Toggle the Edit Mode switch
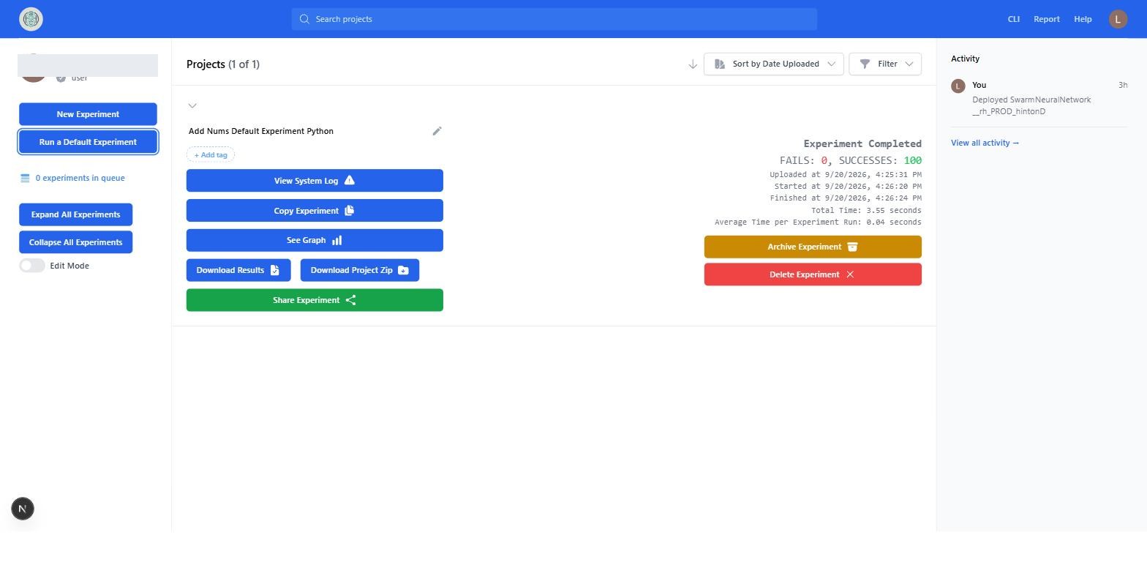This screenshot has height=565, width=1147. pyautogui.click(x=32, y=266)
